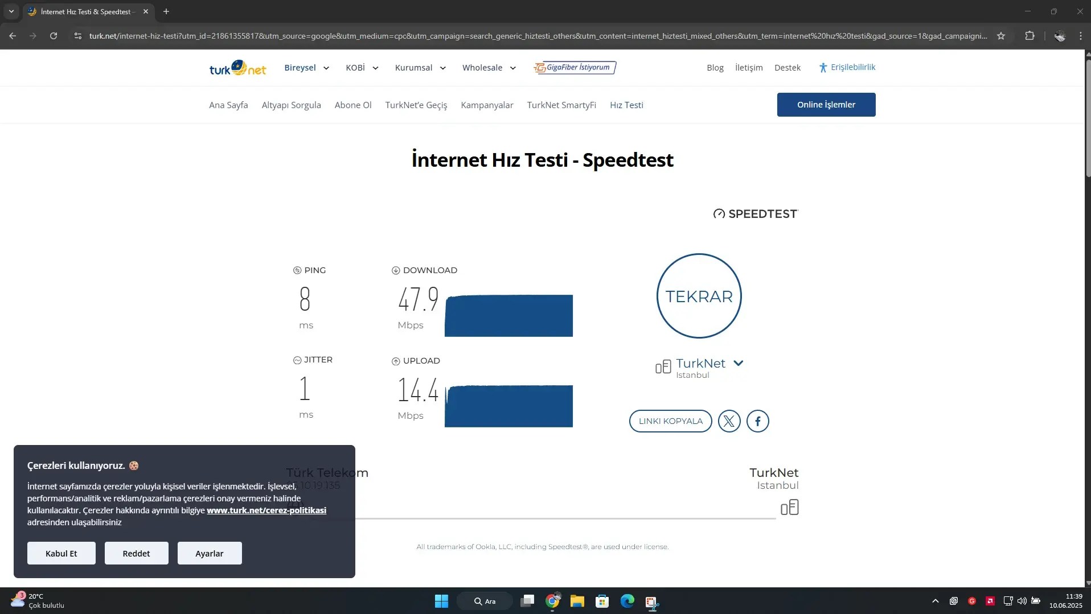Close the İnternet Hız Testi tab
Viewport: 1091px width, 614px height.
pyautogui.click(x=146, y=11)
